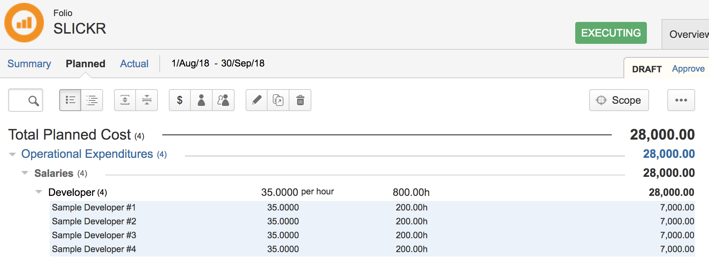The height and width of the screenshot is (266, 709).
Task: Switch to the Actual tab
Action: [x=134, y=64]
